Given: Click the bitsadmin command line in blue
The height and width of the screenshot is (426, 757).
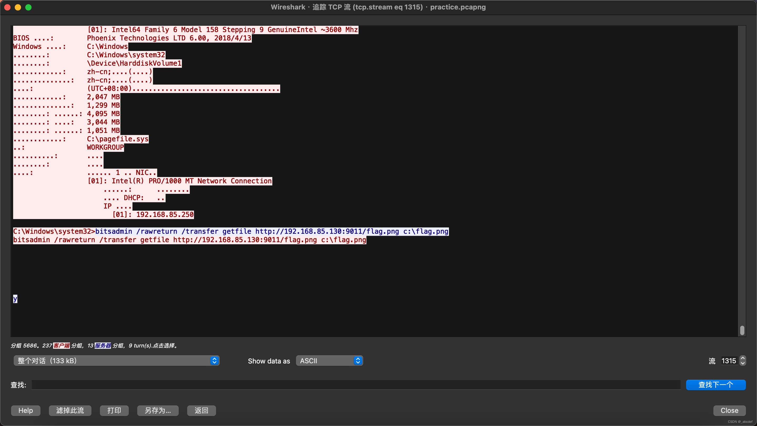Looking at the screenshot, I should 272,231.
